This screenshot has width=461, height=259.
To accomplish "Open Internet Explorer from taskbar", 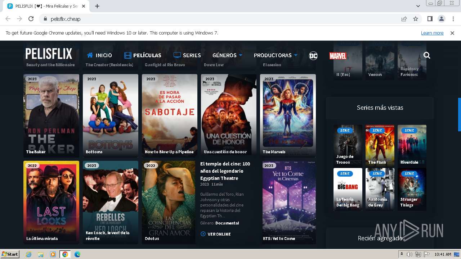I will click(x=28, y=254).
